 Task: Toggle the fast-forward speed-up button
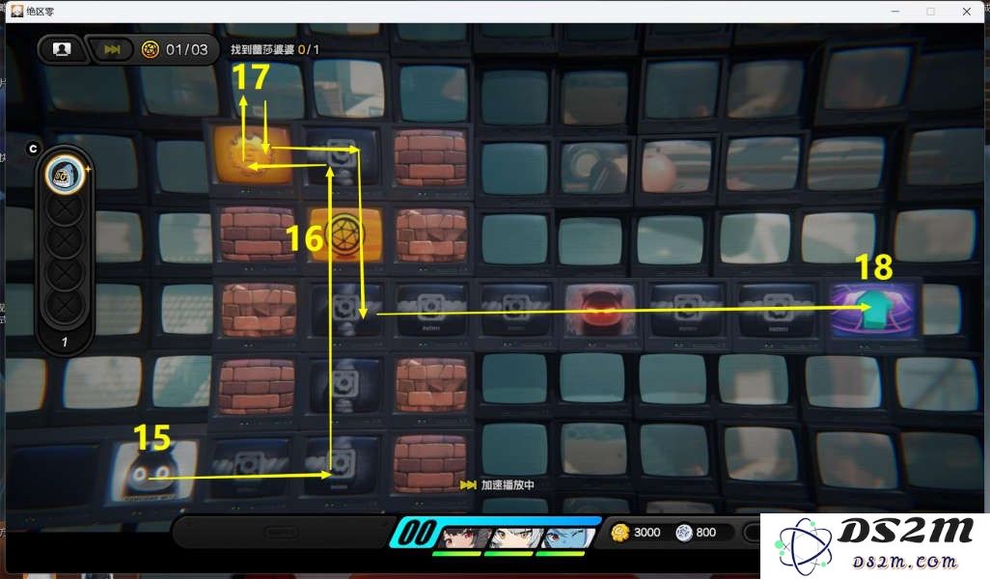[112, 49]
